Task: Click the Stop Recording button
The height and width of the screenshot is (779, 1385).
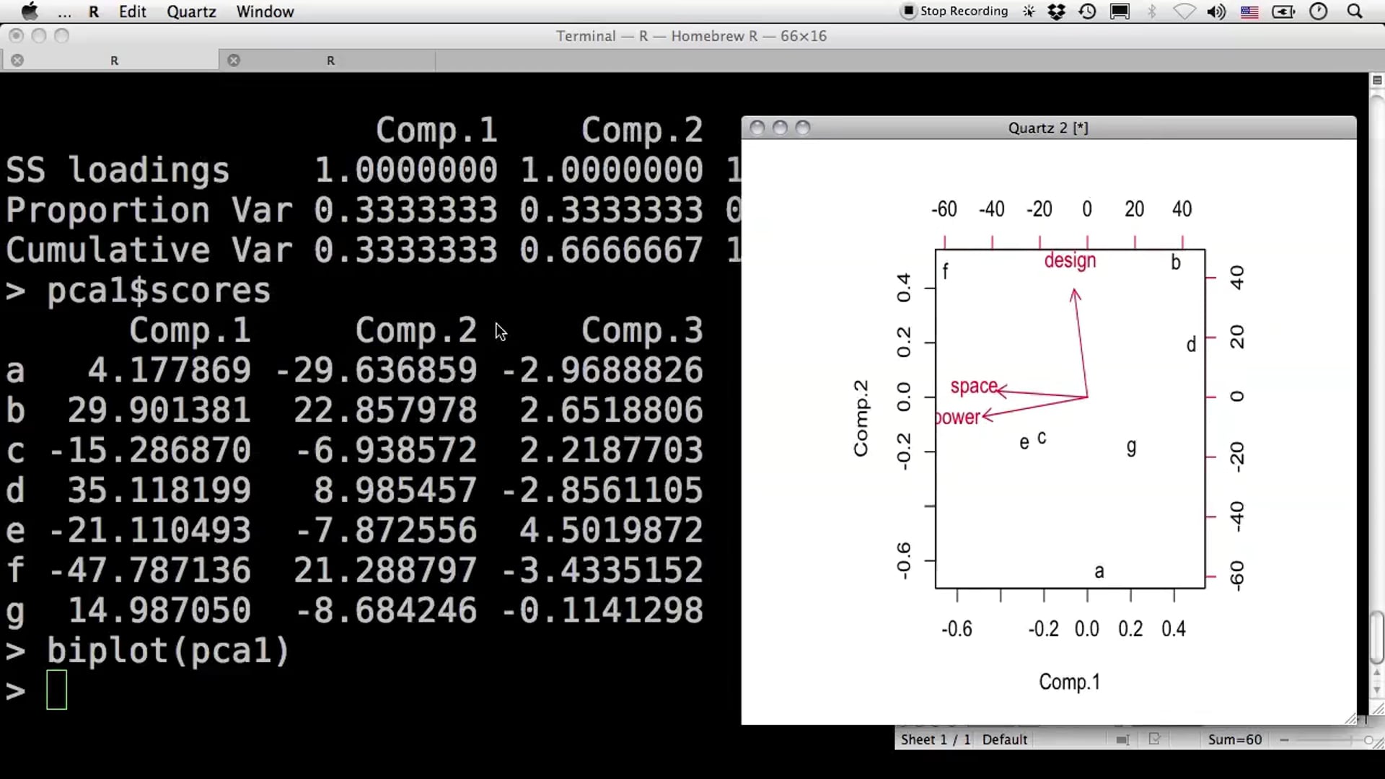Action: pos(954,11)
